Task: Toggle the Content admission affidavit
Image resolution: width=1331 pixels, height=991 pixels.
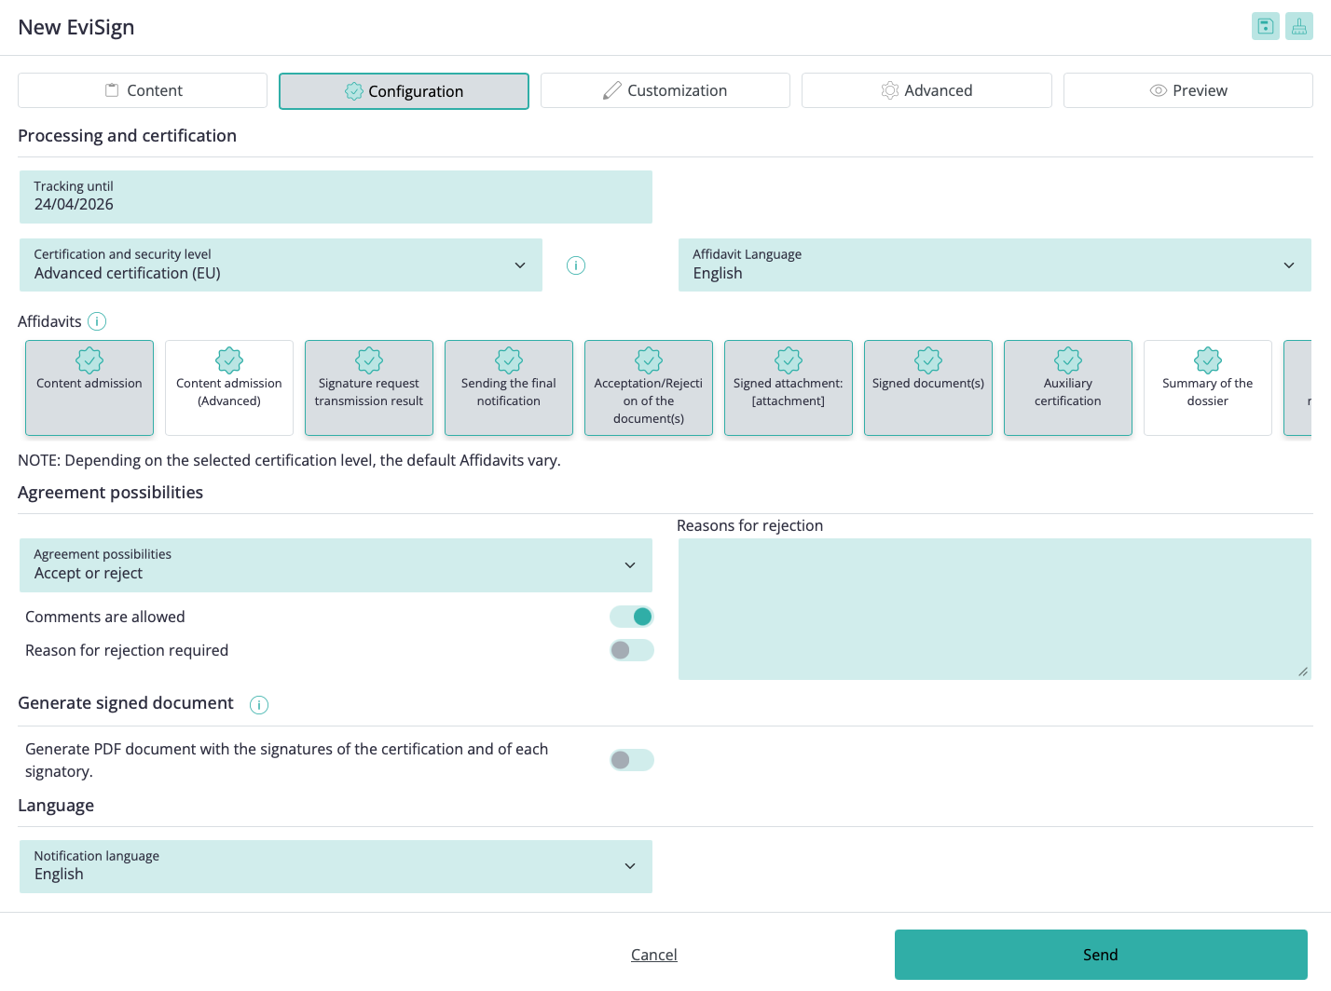Action: click(89, 387)
